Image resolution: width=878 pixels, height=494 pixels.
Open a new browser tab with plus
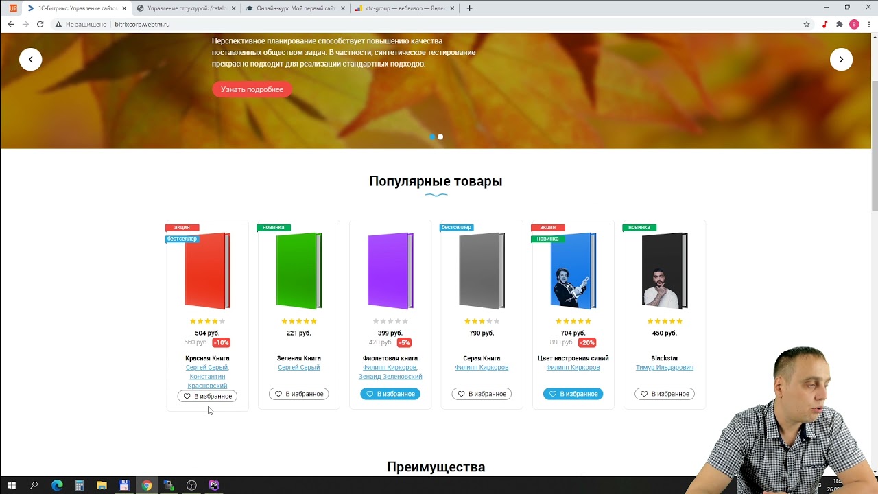(469, 8)
